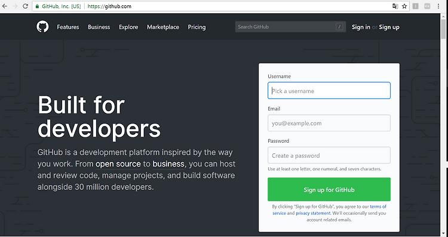Viewport: 448px width, 237px height.
Task: Click the browser forward arrow
Action: click(15, 6)
